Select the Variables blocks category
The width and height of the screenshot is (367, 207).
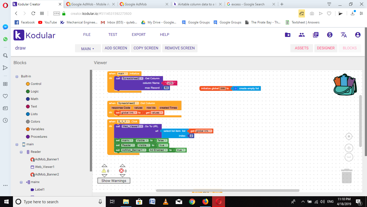(35, 129)
